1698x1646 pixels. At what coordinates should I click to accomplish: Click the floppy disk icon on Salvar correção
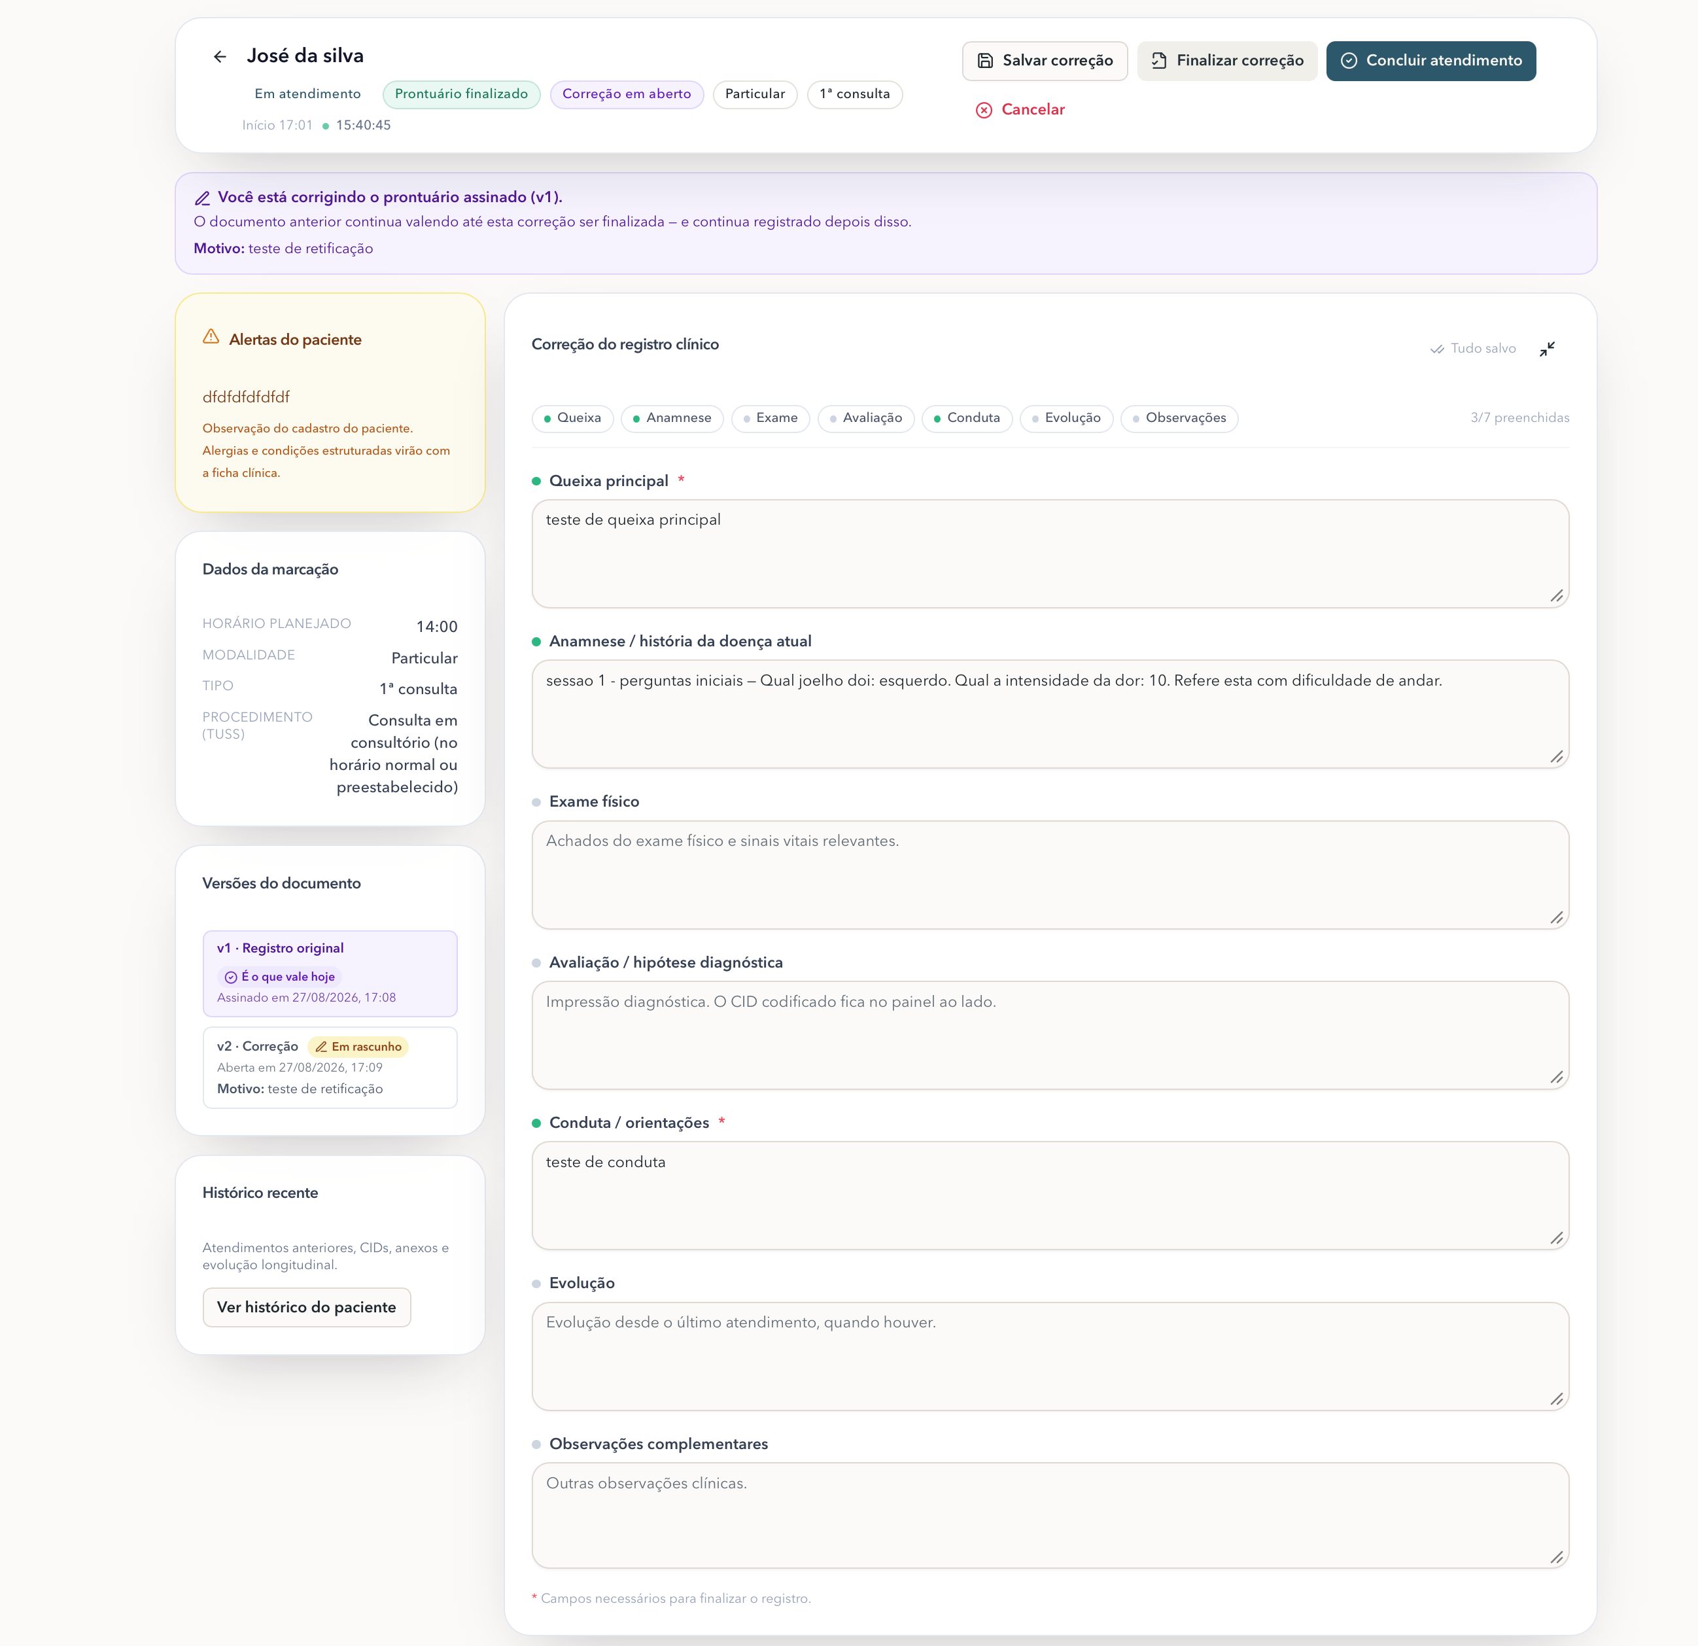pos(985,61)
